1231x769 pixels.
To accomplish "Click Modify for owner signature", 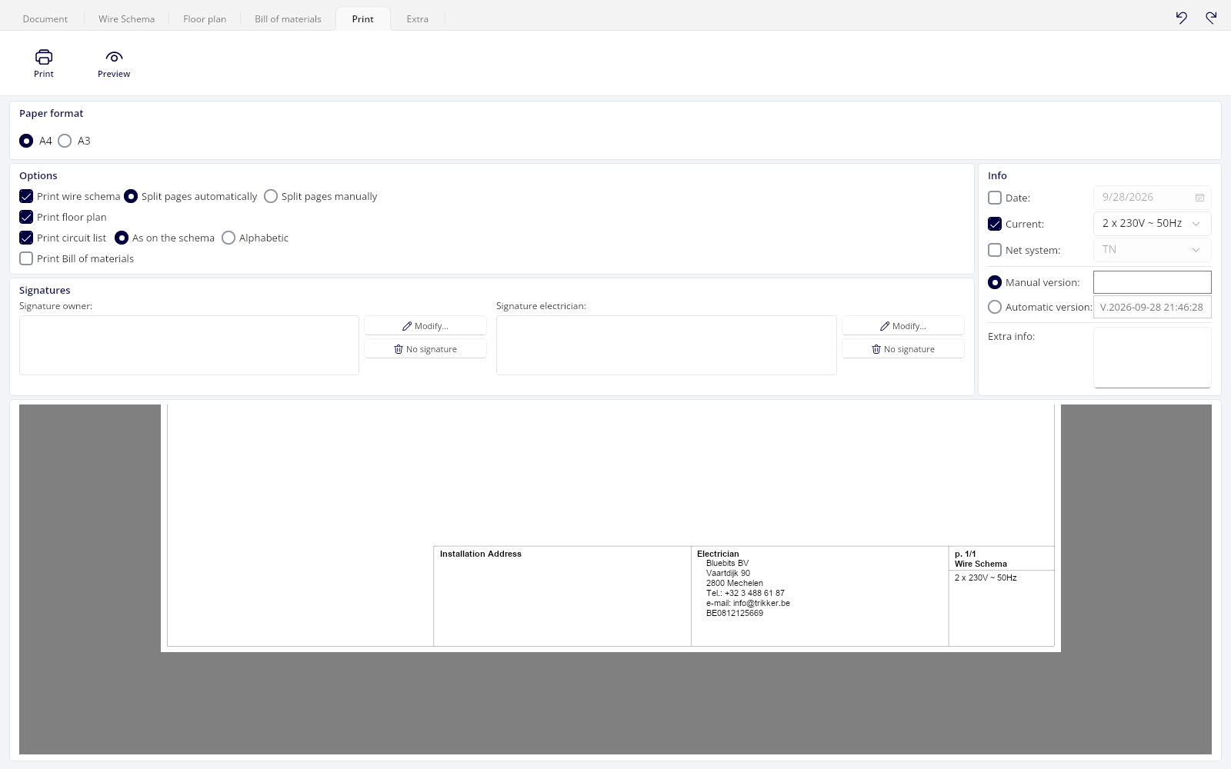I will (425, 326).
